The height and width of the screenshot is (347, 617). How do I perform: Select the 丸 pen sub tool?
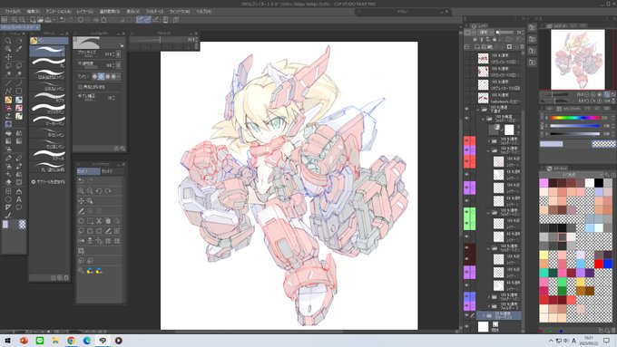(47, 63)
